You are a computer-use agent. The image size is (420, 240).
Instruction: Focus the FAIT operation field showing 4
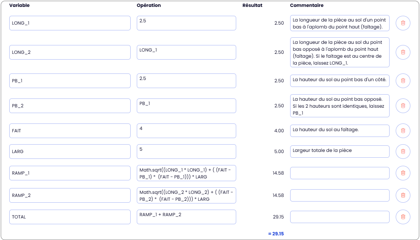tap(186, 131)
